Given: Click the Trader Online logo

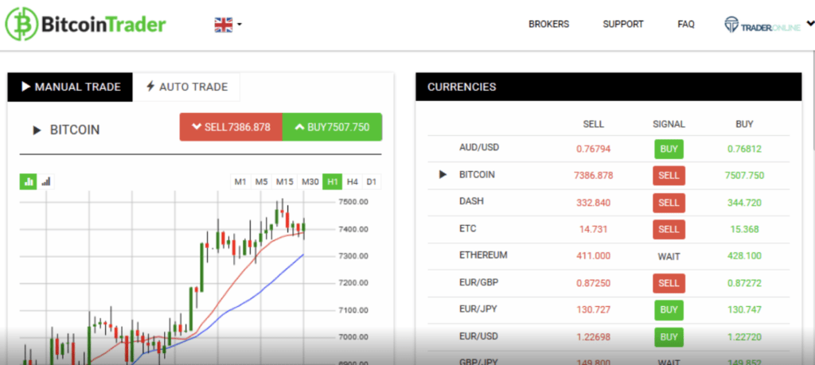Looking at the screenshot, I should (762, 25).
